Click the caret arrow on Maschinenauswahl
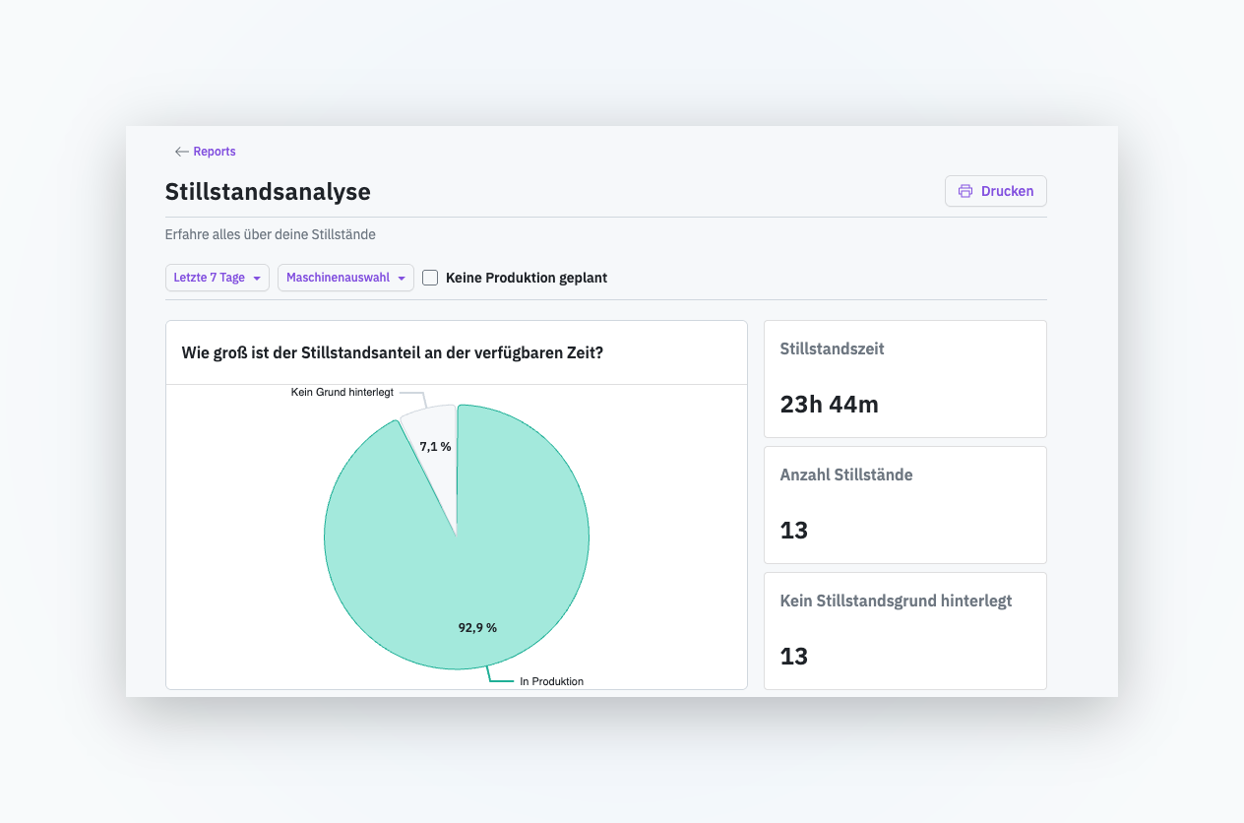The width and height of the screenshot is (1244, 823). click(x=402, y=279)
